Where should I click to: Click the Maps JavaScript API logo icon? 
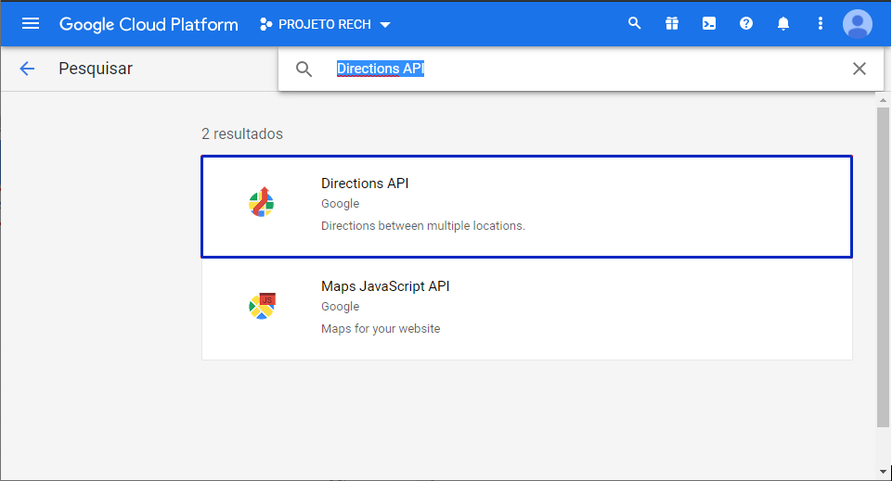(x=262, y=305)
